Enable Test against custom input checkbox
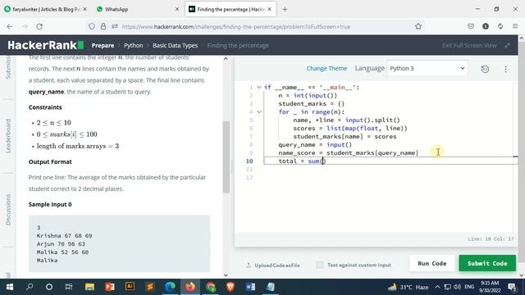The image size is (525, 295). [320, 265]
